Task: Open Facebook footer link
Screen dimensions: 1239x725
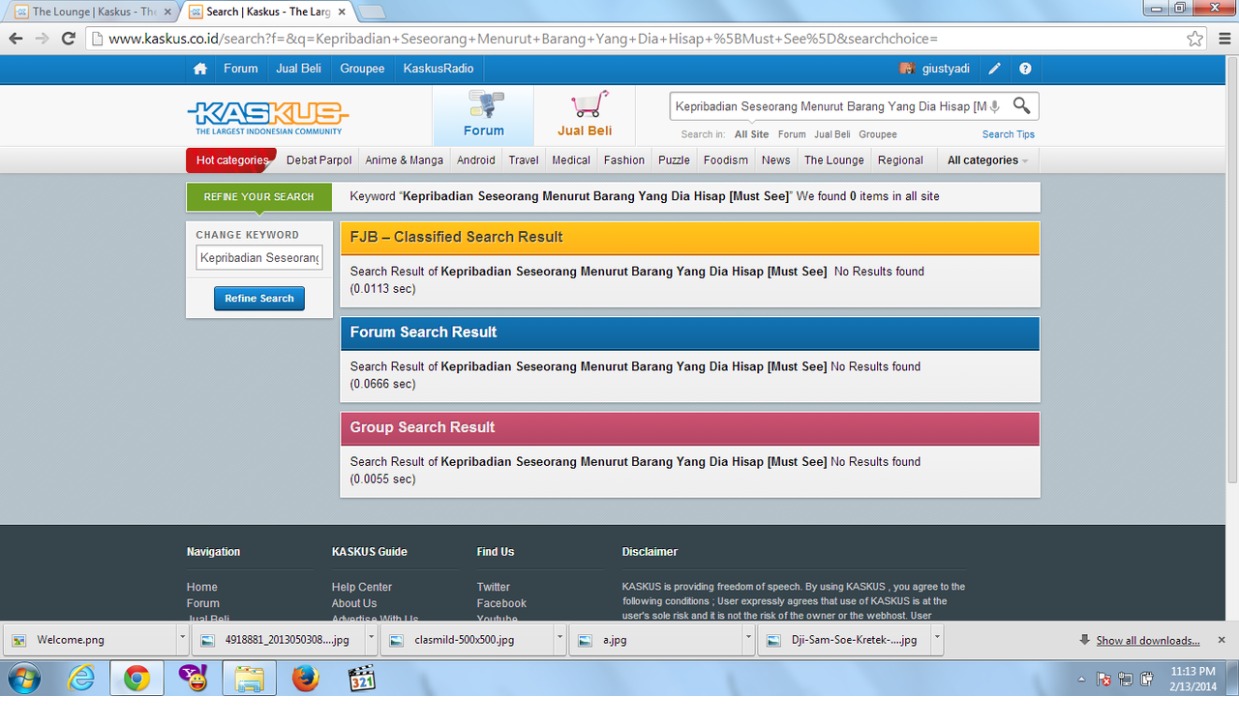Action: 501,603
